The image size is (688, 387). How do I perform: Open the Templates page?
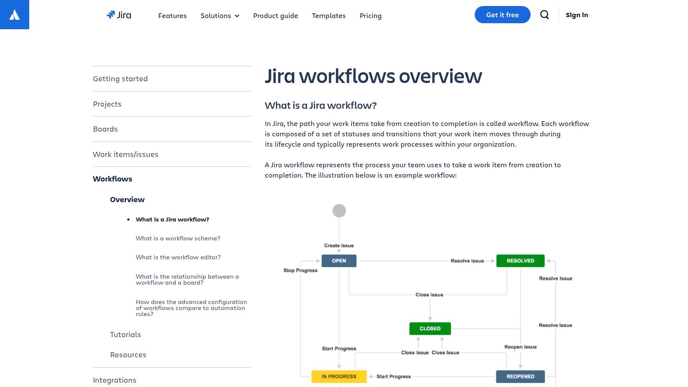point(329,15)
